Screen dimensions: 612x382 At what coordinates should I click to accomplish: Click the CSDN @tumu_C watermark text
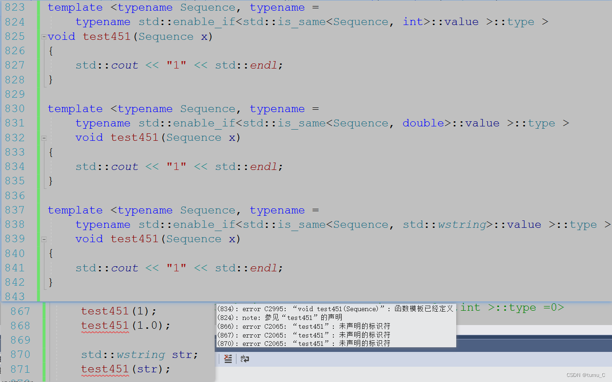click(x=586, y=375)
